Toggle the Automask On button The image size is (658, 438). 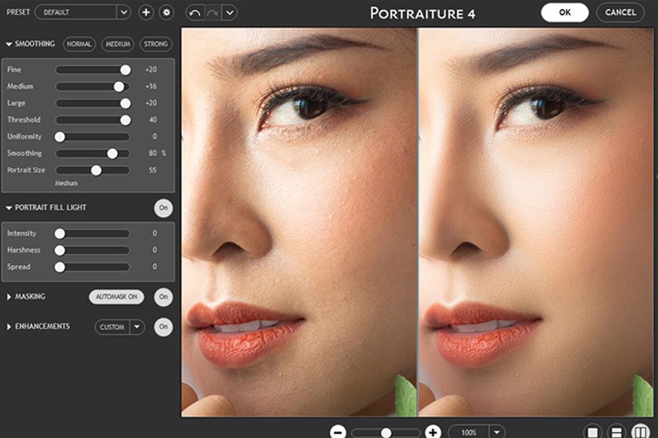pos(116,297)
